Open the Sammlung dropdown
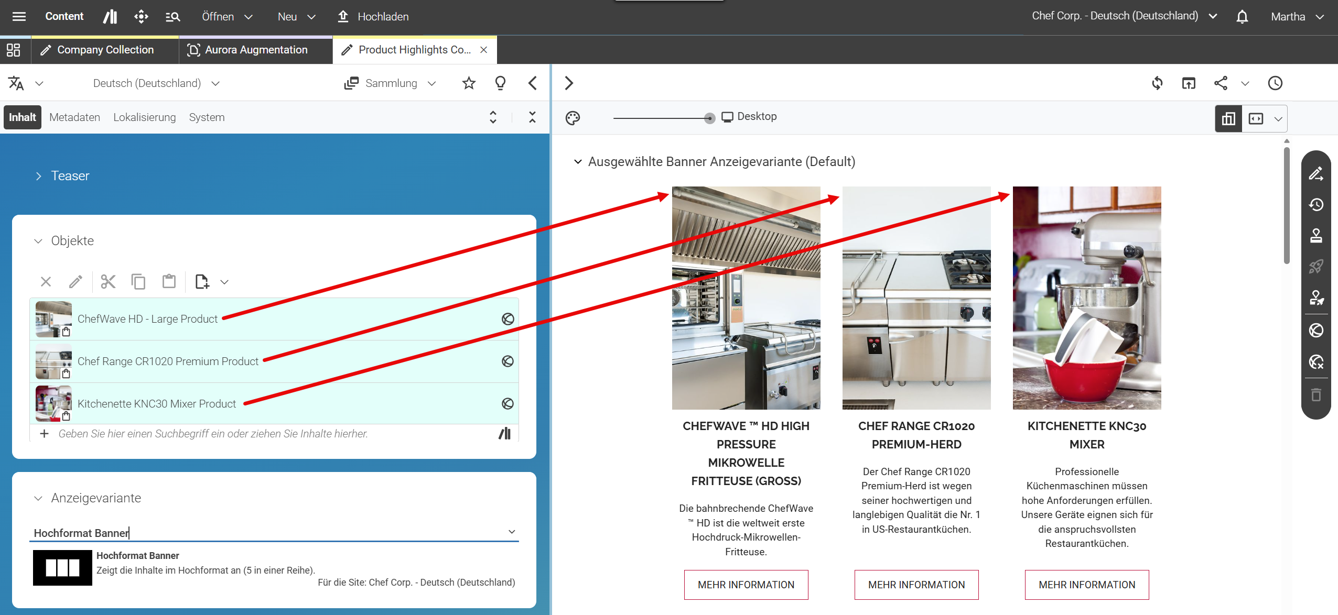1338x615 pixels. pos(390,83)
